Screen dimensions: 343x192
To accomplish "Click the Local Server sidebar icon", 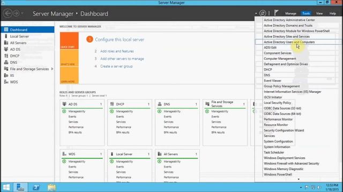I will 6,36.
